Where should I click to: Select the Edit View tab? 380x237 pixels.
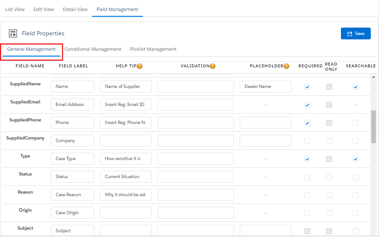[44, 9]
